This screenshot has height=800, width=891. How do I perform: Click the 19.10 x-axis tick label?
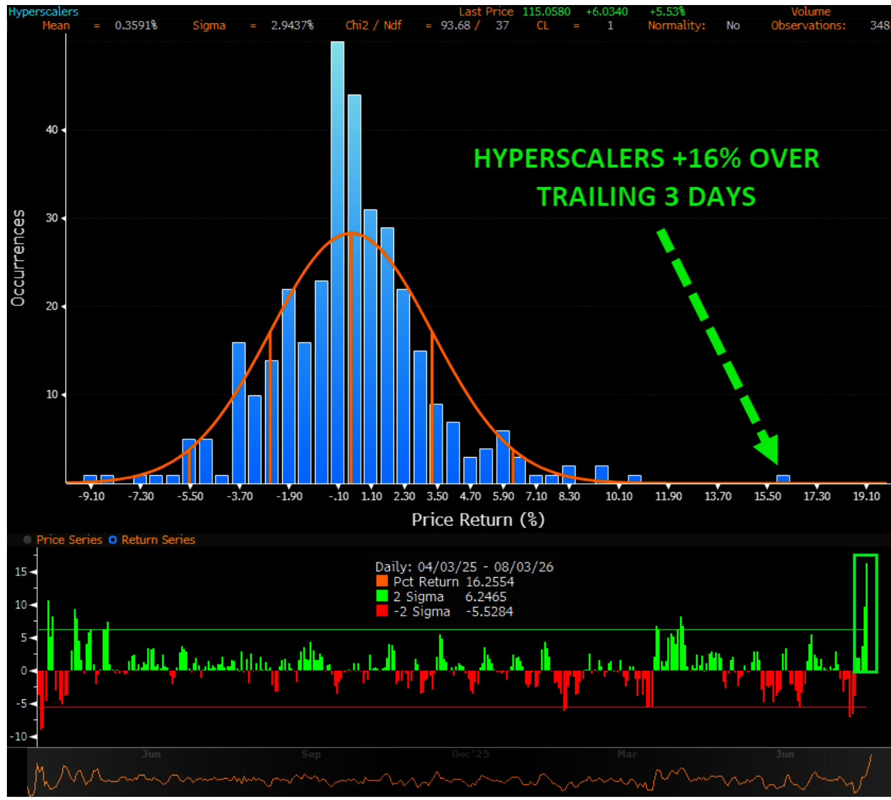866,496
